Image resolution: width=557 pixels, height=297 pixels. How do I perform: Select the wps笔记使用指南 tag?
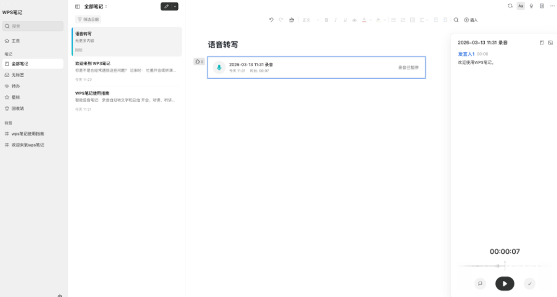point(33,134)
